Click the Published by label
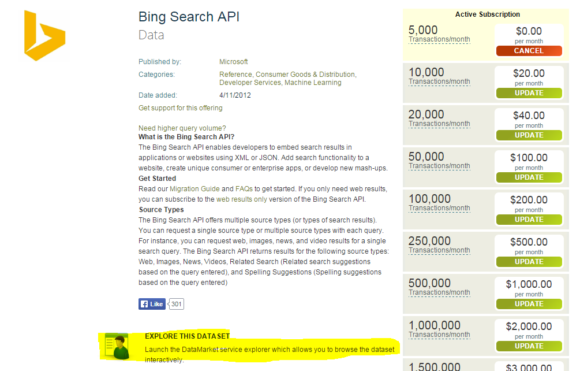Screen dimensions: 580x371 click(160, 62)
